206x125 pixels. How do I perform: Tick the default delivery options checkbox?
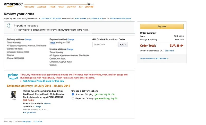pos(15,30)
